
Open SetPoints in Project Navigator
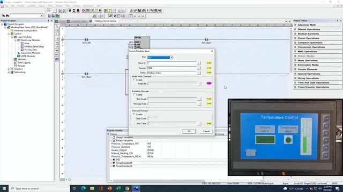[22, 59]
